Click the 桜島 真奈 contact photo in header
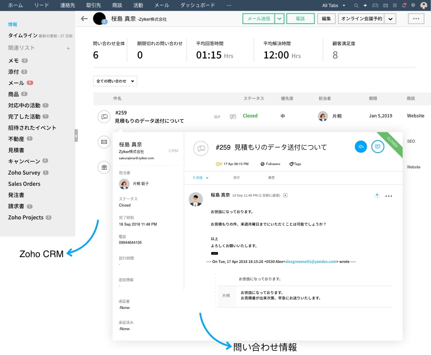 [100, 19]
